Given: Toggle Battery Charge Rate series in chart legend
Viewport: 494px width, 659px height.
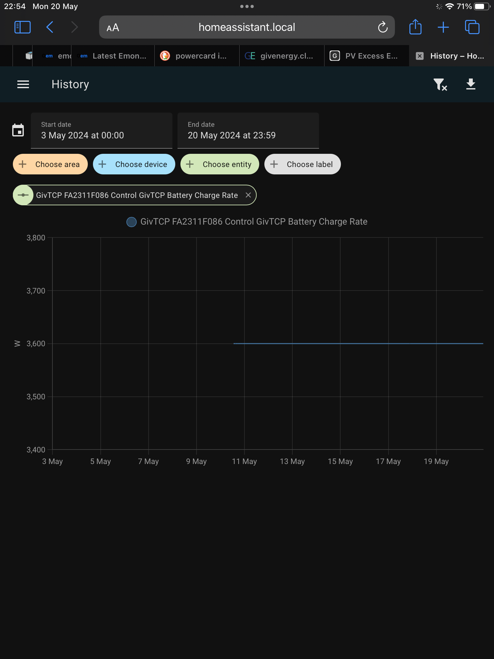Looking at the screenshot, I should 247,222.
